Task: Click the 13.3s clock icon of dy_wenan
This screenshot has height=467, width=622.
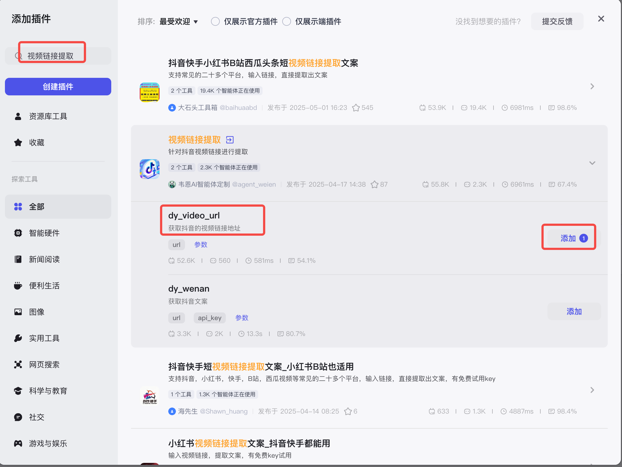Action: [x=241, y=334]
